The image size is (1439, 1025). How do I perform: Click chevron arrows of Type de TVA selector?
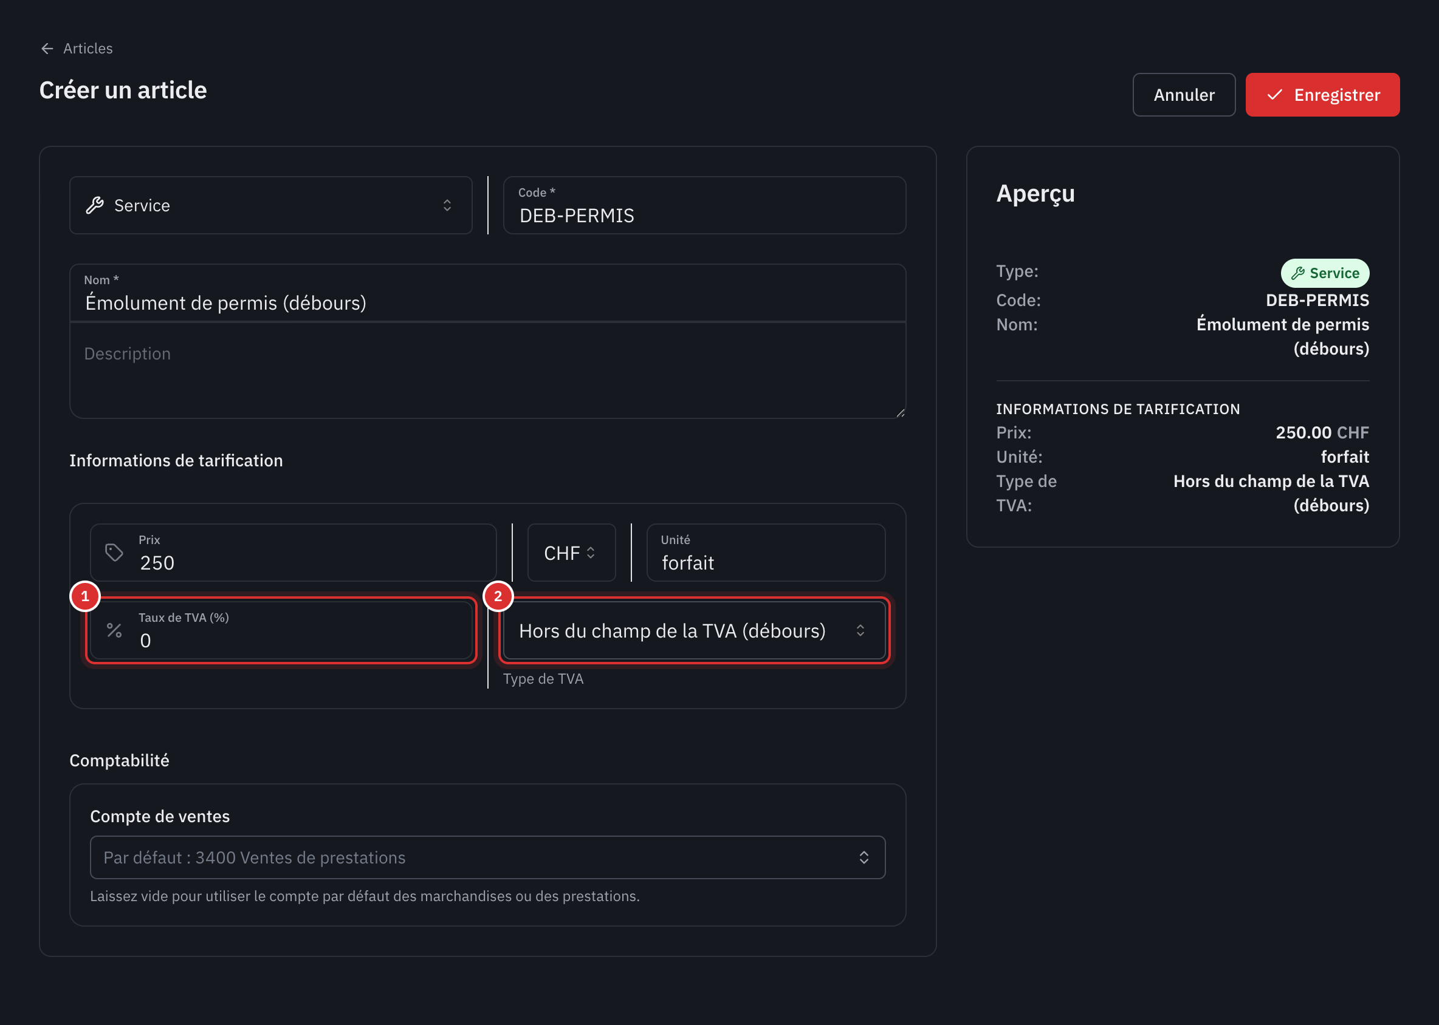(860, 630)
